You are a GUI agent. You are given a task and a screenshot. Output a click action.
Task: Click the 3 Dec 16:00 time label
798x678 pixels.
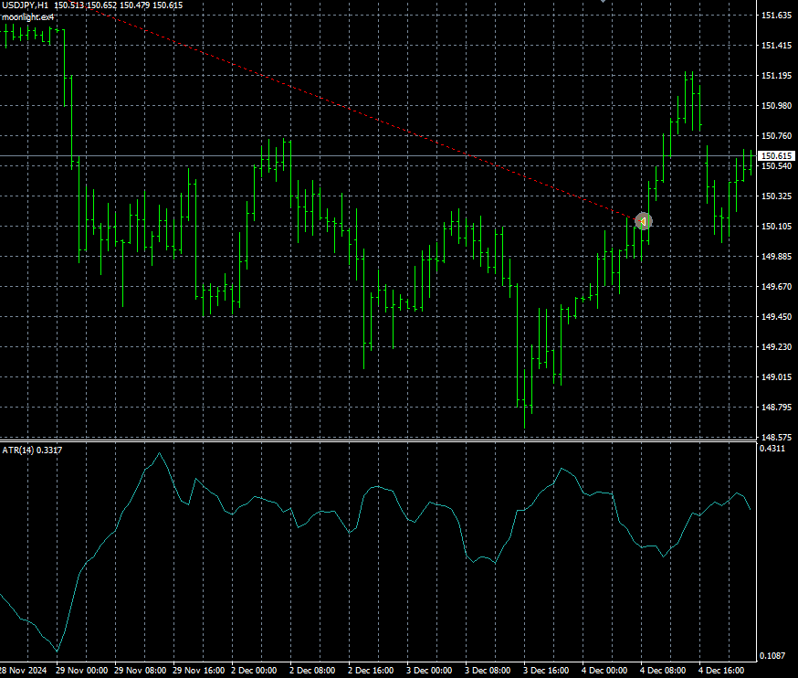546,671
